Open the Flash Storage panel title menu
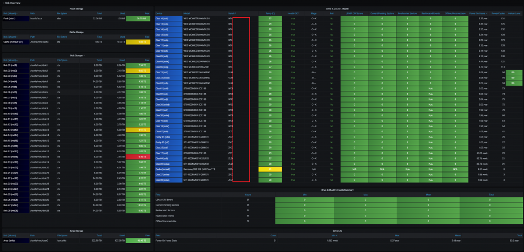This screenshot has width=524, height=252. (x=77, y=9)
